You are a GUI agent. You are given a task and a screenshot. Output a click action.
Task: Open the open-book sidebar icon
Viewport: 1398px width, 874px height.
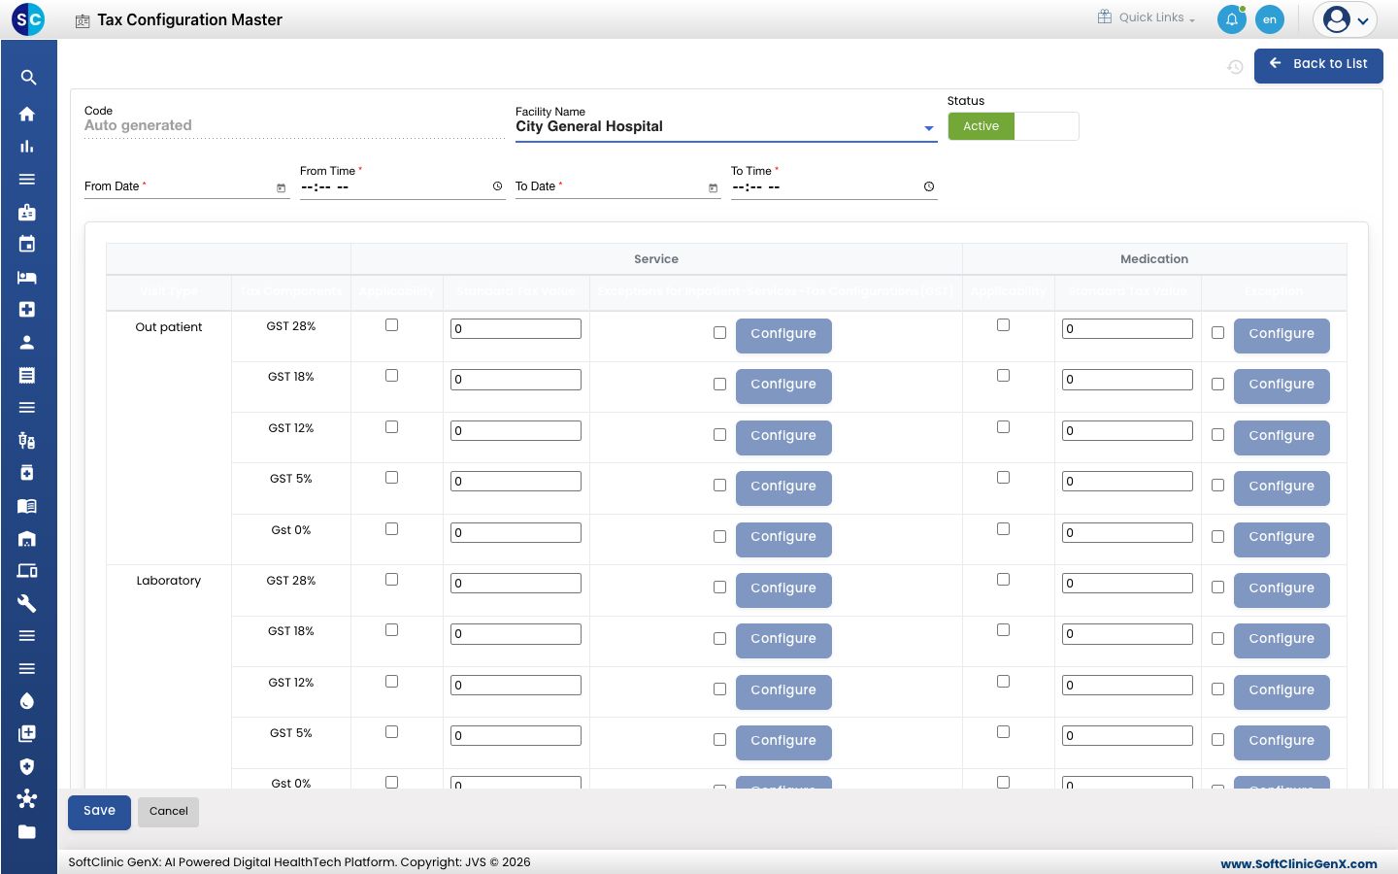pos(27,506)
